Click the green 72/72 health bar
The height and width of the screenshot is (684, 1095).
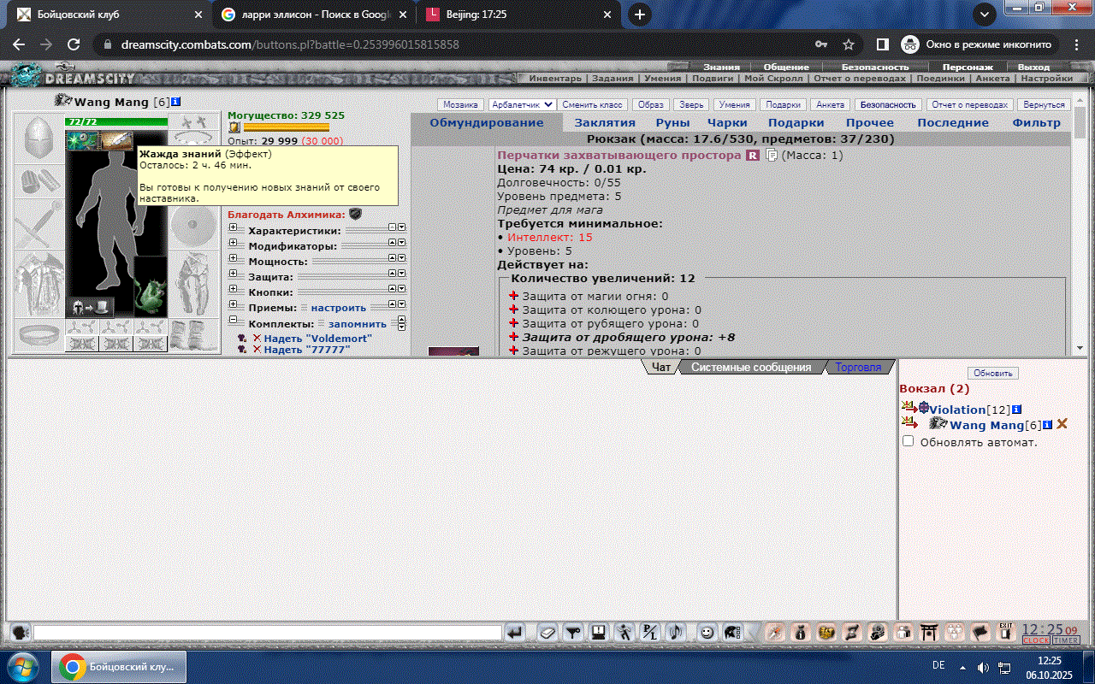coord(115,122)
